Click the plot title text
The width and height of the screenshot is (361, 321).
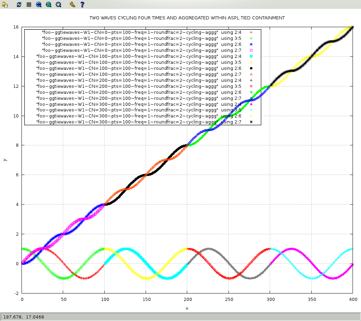[x=187, y=18]
